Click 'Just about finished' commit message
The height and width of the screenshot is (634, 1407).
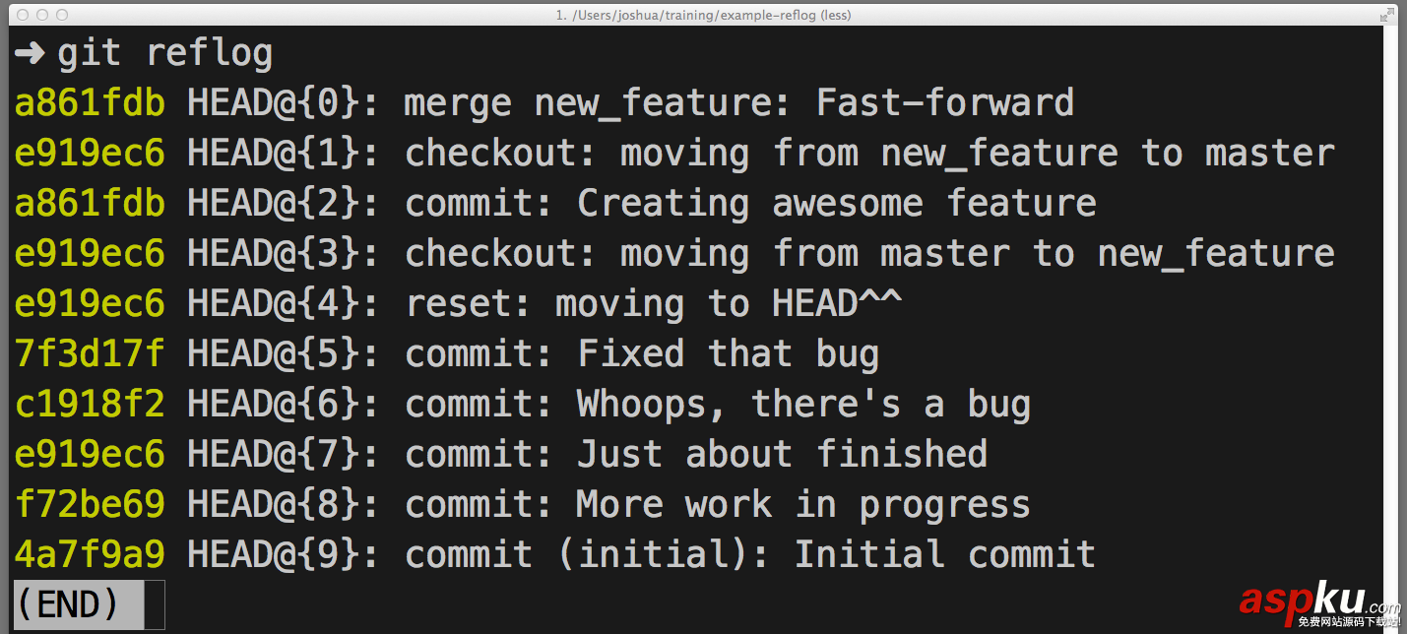(782, 455)
